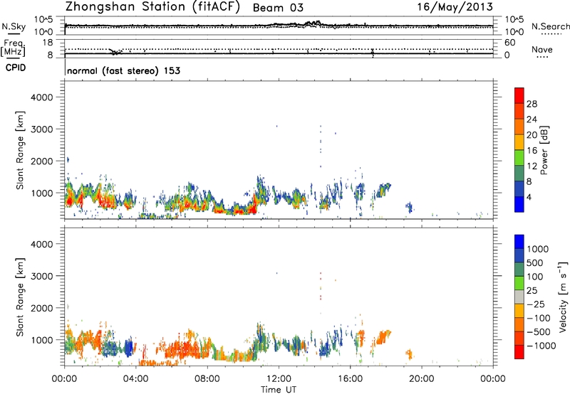Screen dimensions: 570x394
Task: Click the '4000' tick in the power panel
Action: pyautogui.click(x=42, y=97)
